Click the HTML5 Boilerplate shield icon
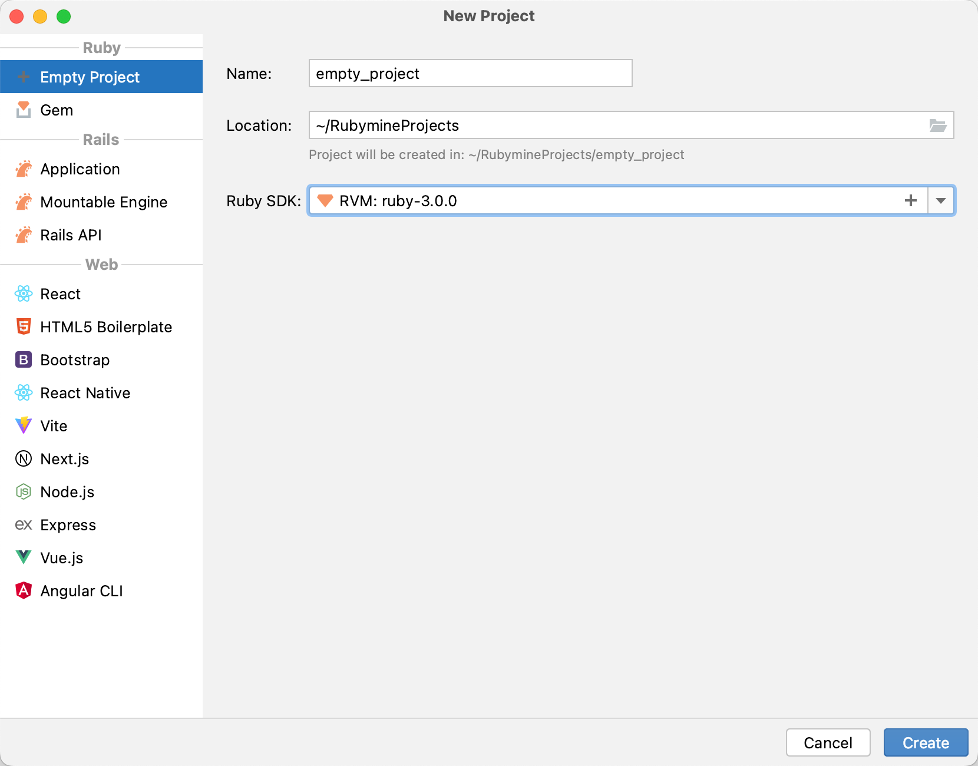978x766 pixels. [24, 327]
